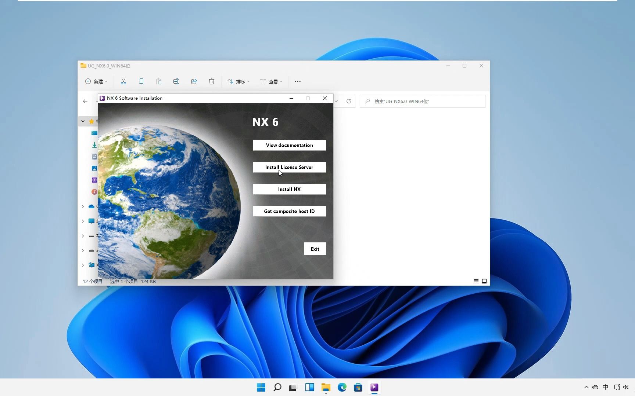Expand the This PC monitor node

tap(83, 221)
